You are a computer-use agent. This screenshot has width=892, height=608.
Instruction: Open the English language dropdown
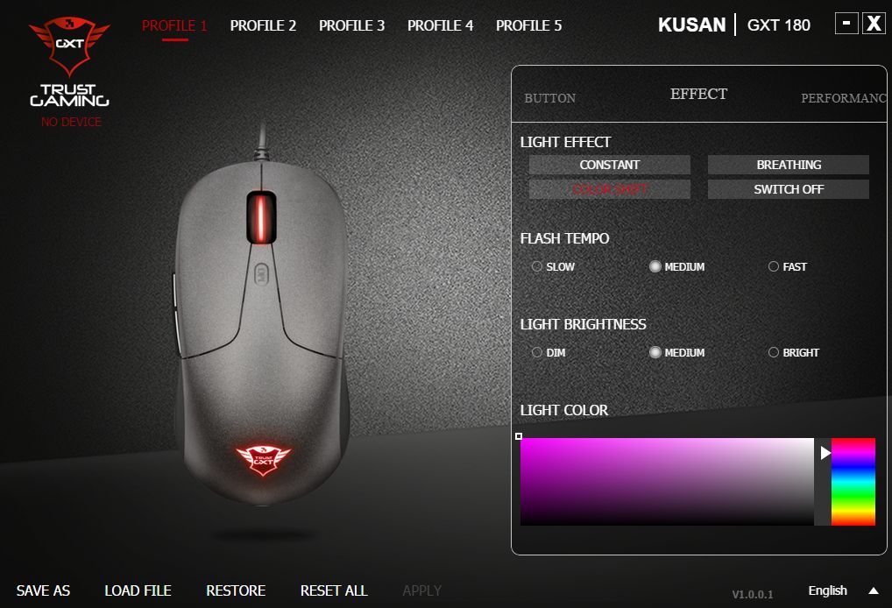click(x=827, y=590)
